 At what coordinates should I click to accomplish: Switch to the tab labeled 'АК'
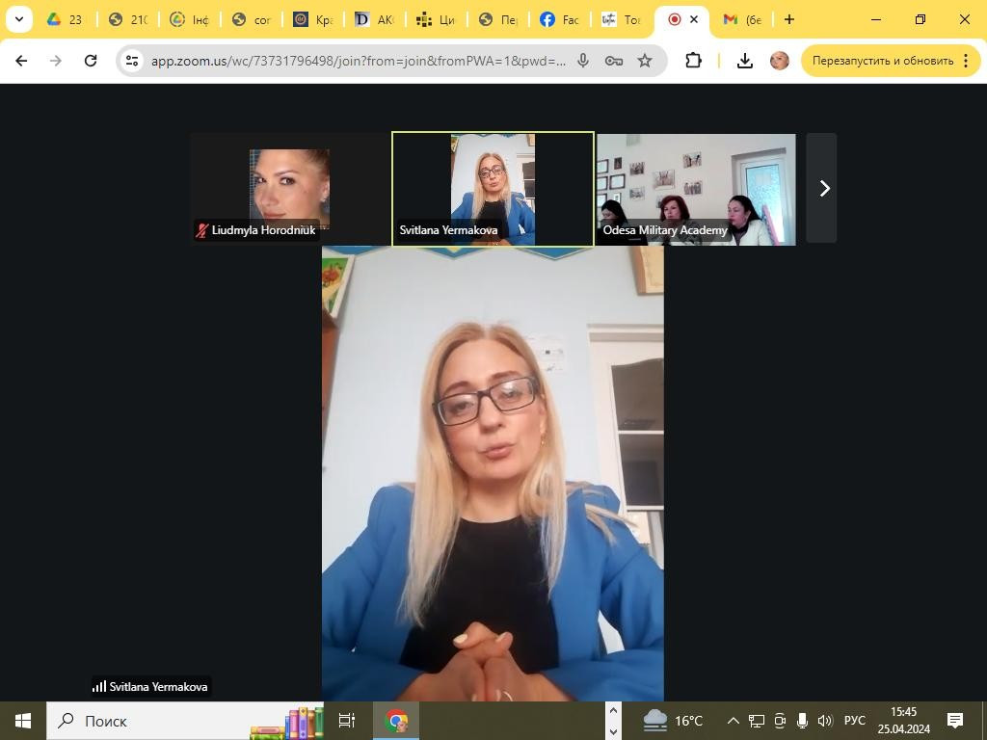[x=375, y=19]
